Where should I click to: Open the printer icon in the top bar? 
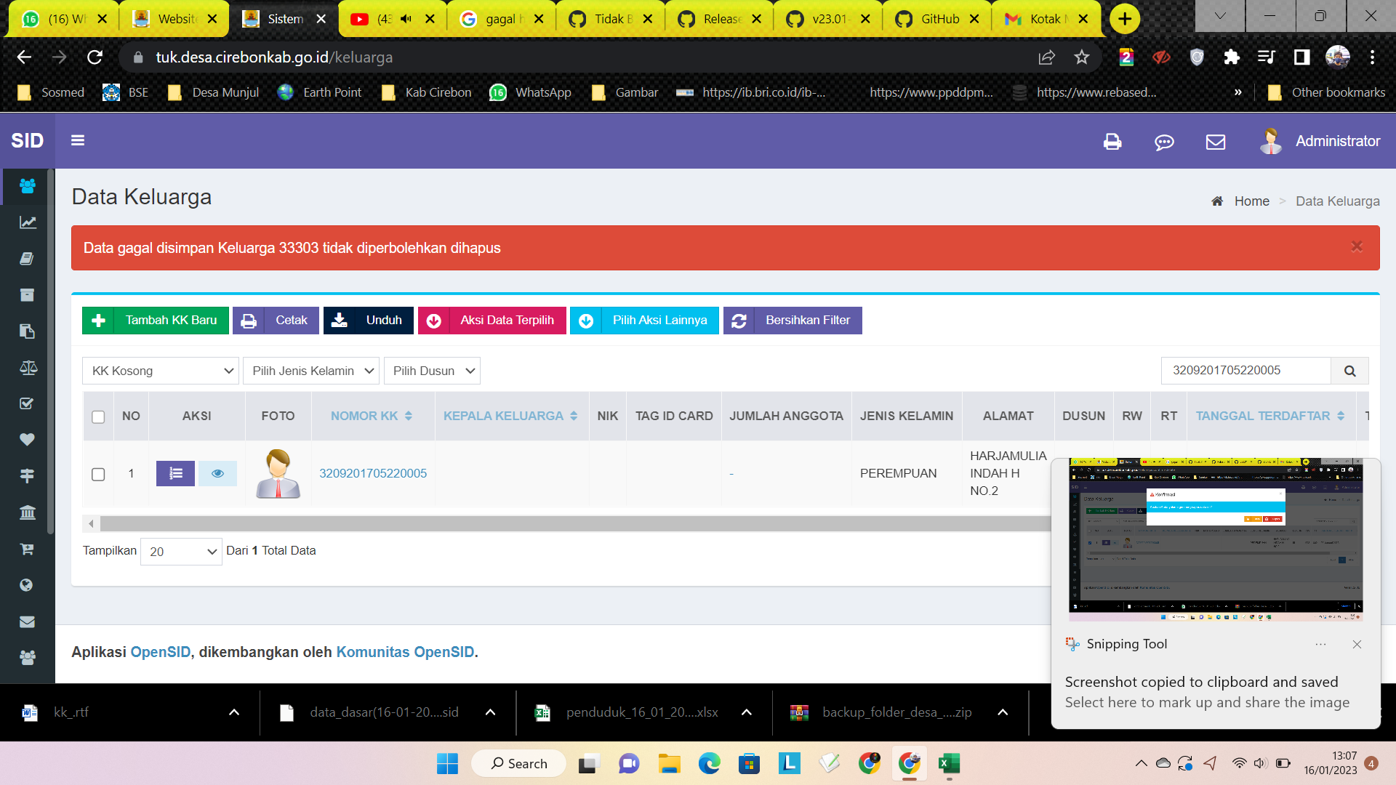[1112, 142]
